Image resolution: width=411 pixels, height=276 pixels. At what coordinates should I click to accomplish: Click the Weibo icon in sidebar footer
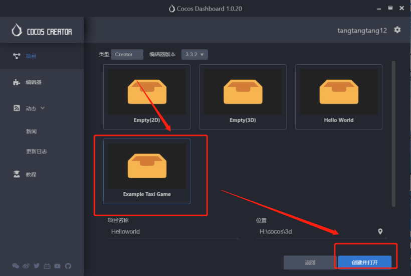pyautogui.click(x=26, y=266)
